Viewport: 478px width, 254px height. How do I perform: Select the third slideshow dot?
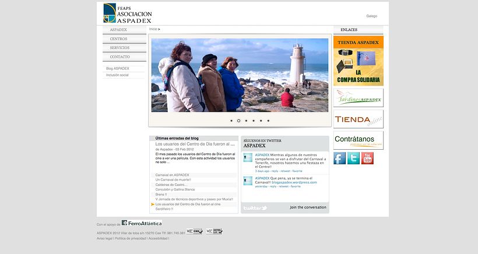click(246, 121)
